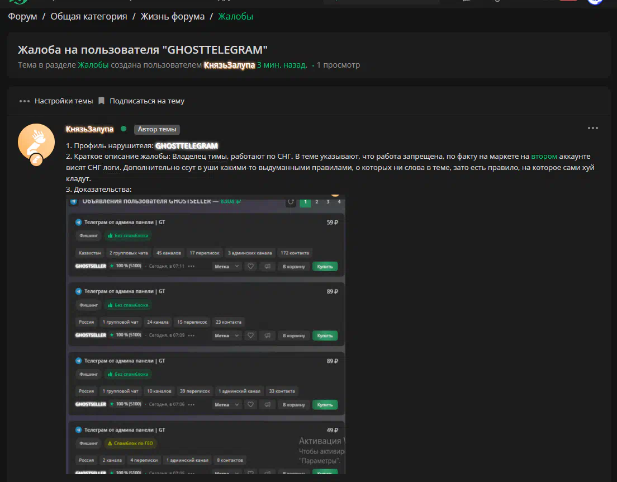617x482 pixels.
Task: Click bookmark icon to Подписаться на тему
Action: (102, 101)
